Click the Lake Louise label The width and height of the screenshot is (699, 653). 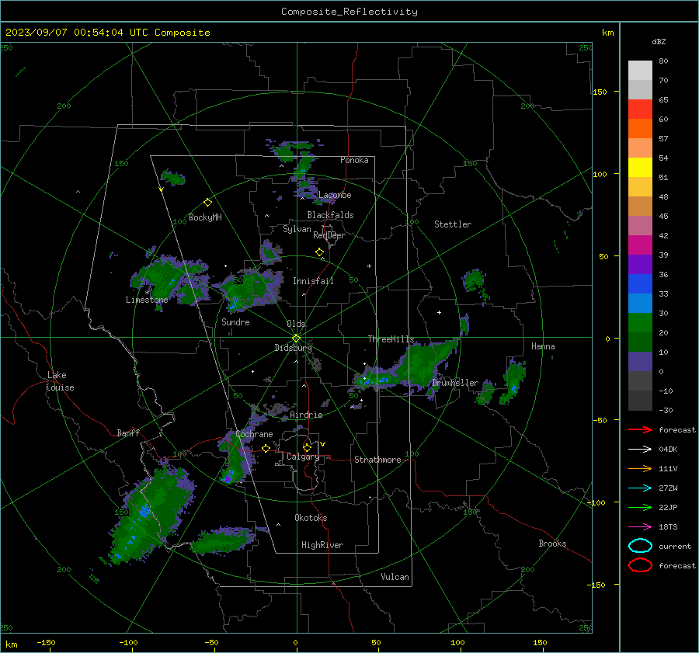click(x=61, y=381)
